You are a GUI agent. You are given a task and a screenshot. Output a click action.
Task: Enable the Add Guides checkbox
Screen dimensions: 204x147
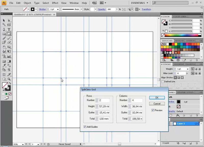click(85, 127)
